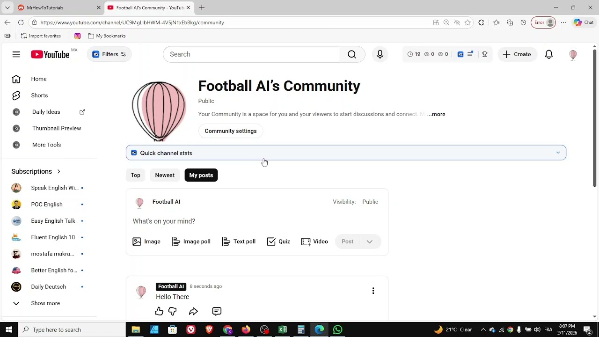
Task: Open Daily Ideas in sidebar
Action: (x=49, y=112)
